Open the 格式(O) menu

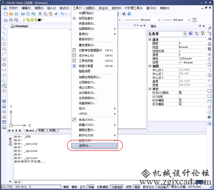coord(64,8)
